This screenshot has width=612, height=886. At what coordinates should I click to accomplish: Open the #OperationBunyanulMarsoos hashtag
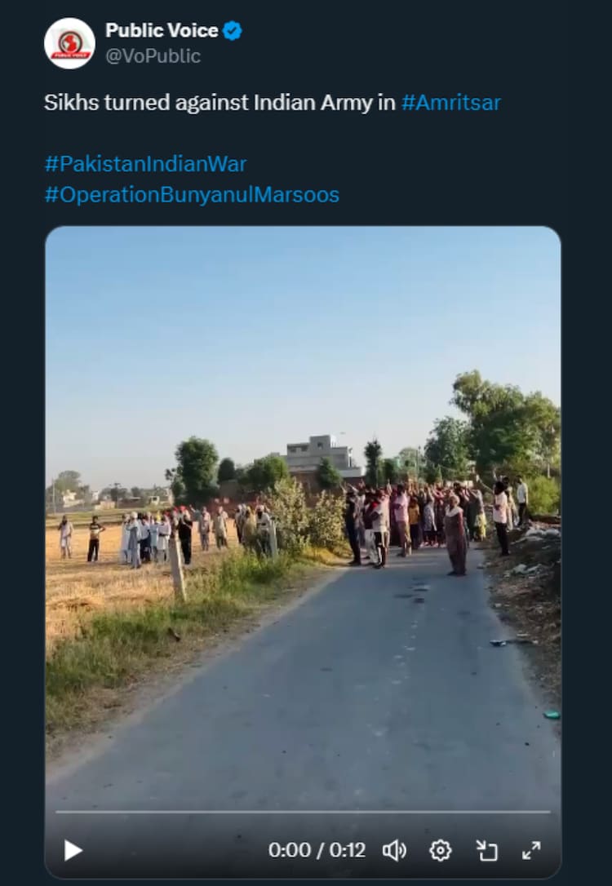coord(192,194)
